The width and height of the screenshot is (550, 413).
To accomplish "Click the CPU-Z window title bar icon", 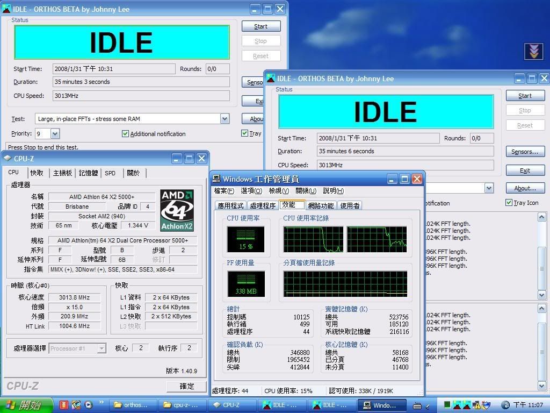I will tap(8, 159).
